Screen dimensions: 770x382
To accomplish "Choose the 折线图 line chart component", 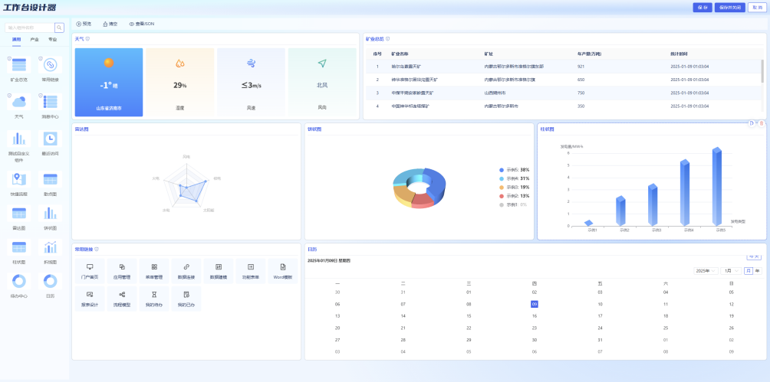I will coord(51,248).
